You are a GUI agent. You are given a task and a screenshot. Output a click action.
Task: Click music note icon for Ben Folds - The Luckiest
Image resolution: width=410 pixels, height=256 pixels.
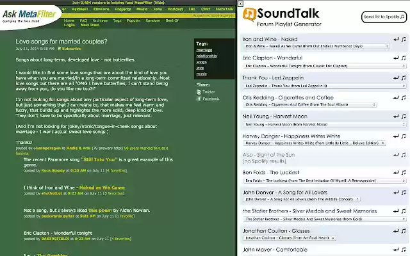[404, 172]
